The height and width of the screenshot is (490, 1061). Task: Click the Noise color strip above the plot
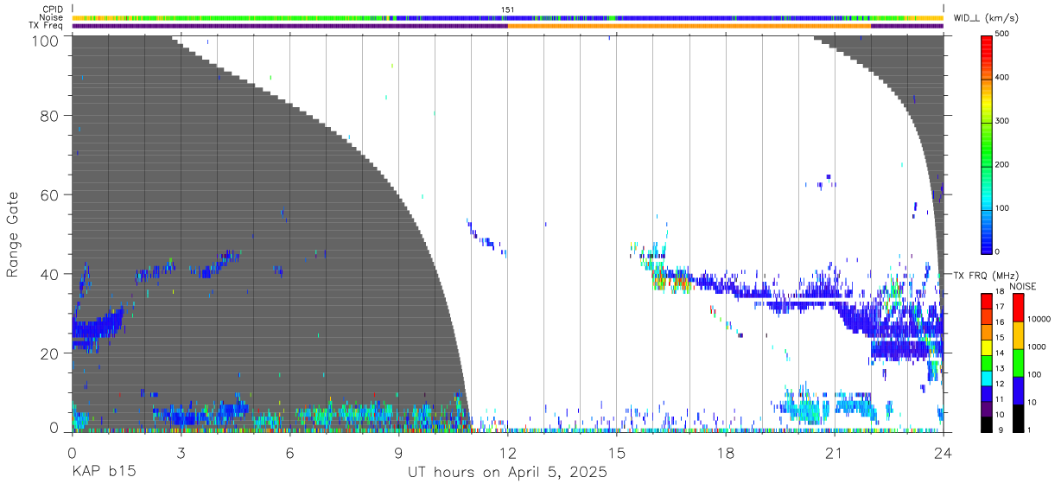tap(508, 17)
